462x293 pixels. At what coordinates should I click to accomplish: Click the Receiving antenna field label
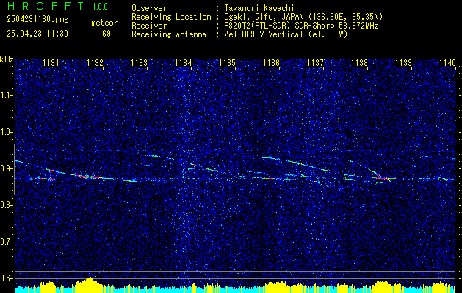pyautogui.click(x=169, y=34)
